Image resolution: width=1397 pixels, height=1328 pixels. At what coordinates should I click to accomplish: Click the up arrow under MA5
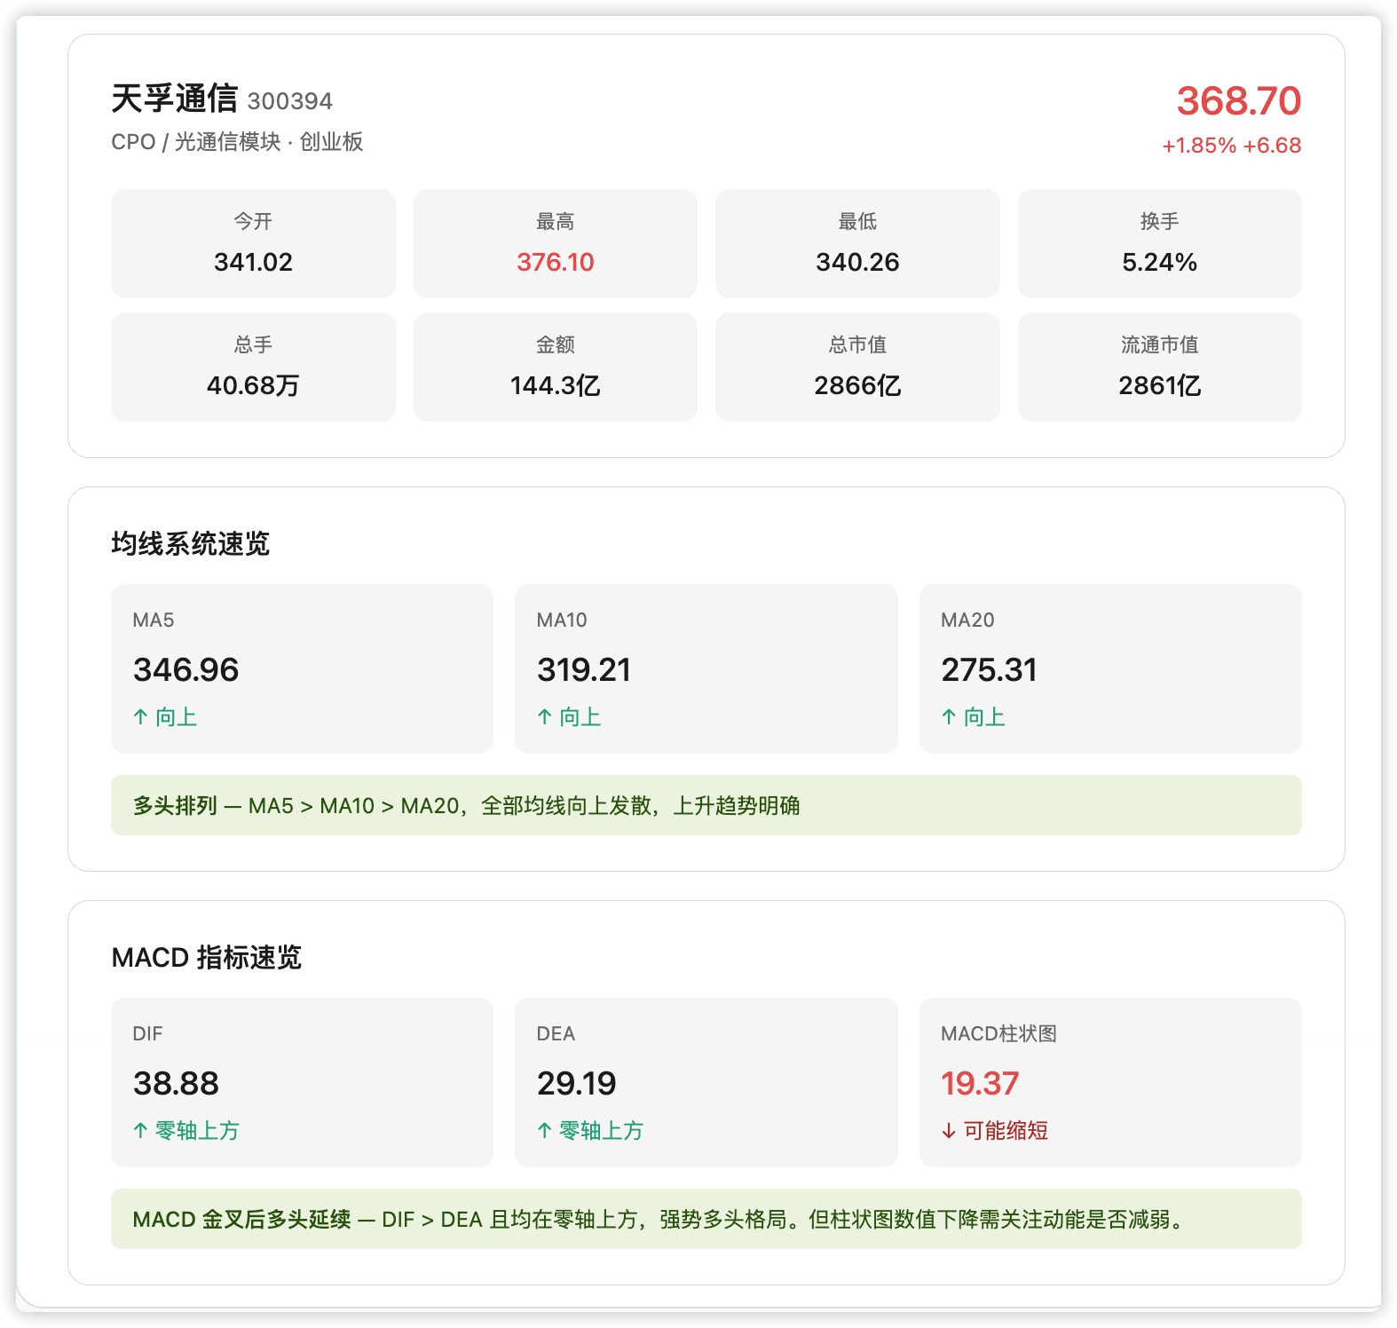point(140,717)
